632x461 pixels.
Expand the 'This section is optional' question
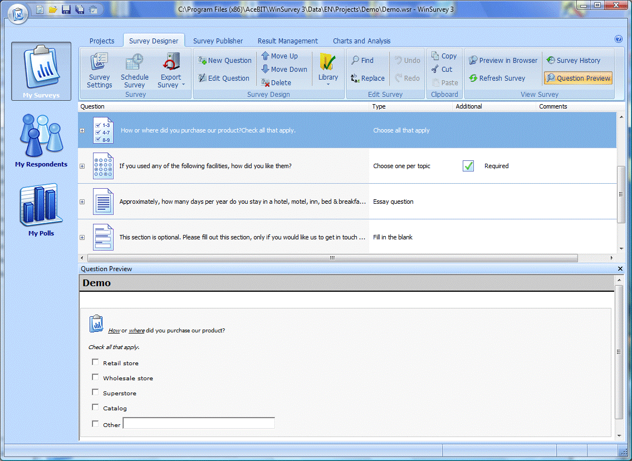pyautogui.click(x=82, y=237)
